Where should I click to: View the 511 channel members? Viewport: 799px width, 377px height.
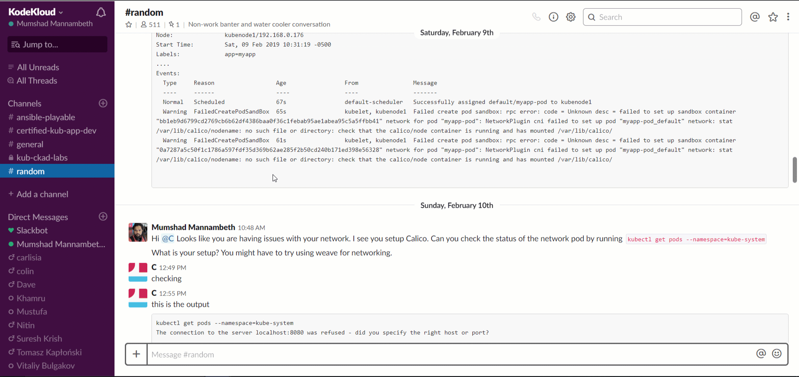[151, 25]
